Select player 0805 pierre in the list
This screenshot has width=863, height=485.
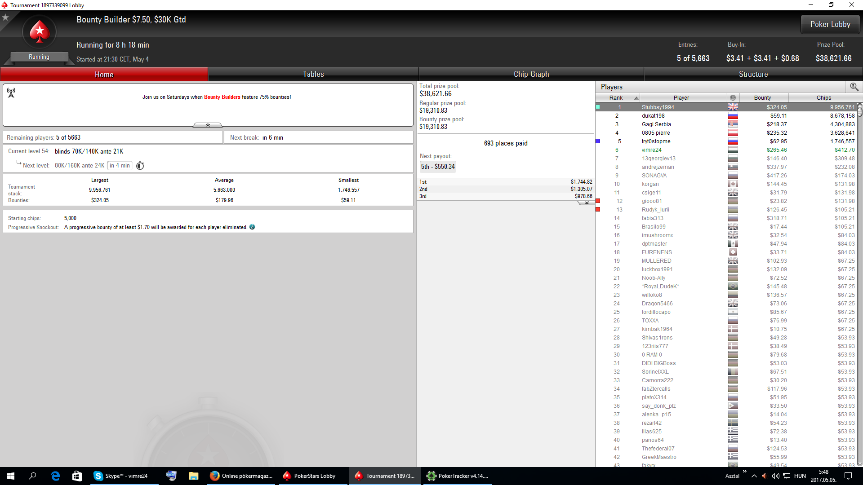pyautogui.click(x=726, y=133)
